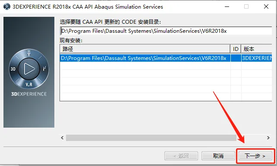
Task: Minimize the installer window
Action: coord(227,7)
